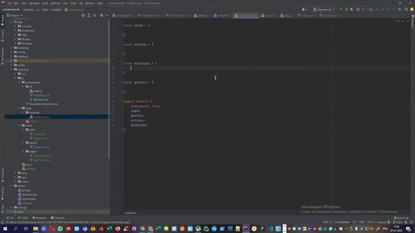The width and height of the screenshot is (415, 233).
Task: Collapse the resources folder
Action: tap(12, 69)
